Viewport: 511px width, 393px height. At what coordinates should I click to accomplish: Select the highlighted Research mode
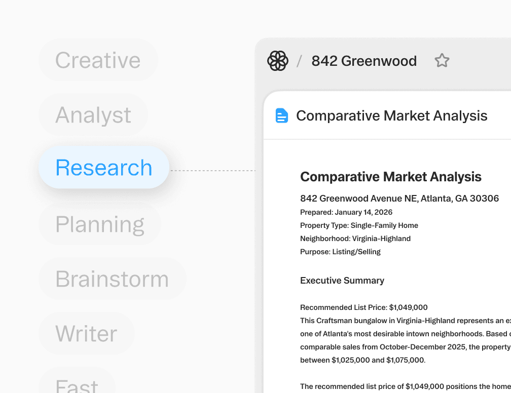tap(104, 168)
